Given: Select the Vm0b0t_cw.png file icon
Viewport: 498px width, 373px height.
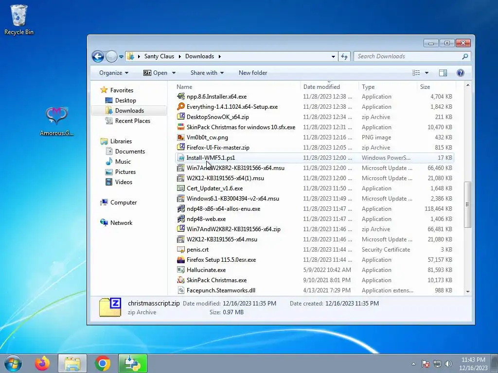Looking at the screenshot, I should coord(181,137).
